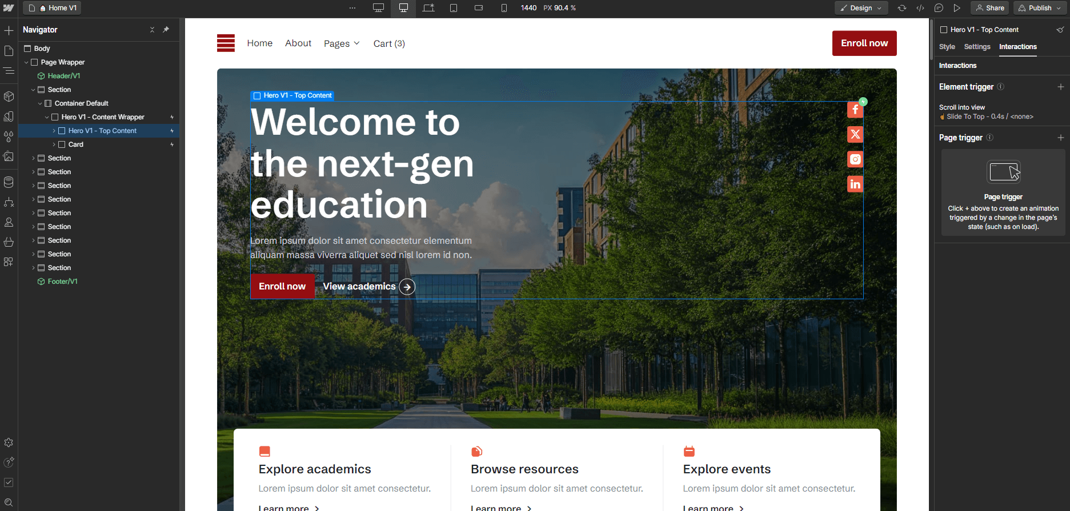Click the info icon beside Element trigger

pos(1001,87)
